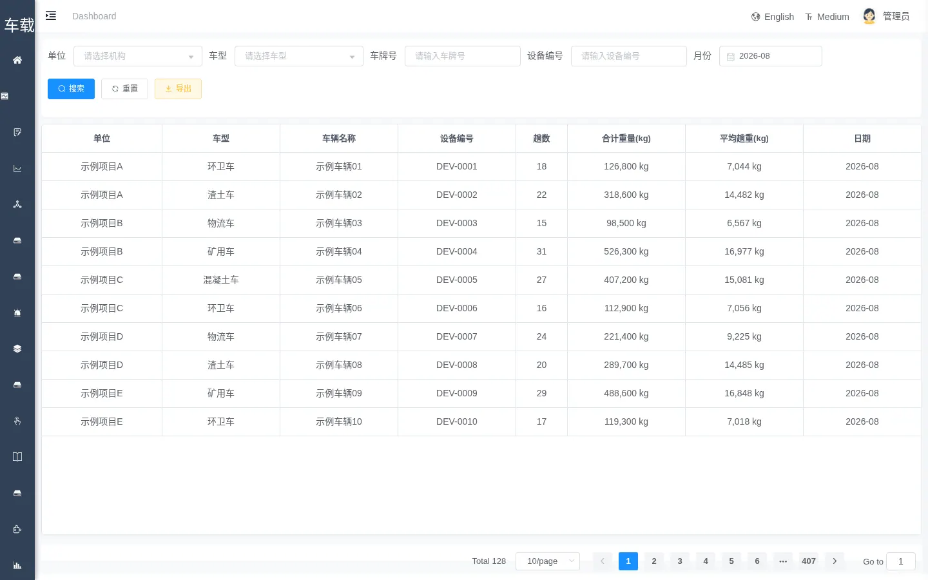Go to previous page arrow
The image size is (928, 580).
[x=603, y=561]
